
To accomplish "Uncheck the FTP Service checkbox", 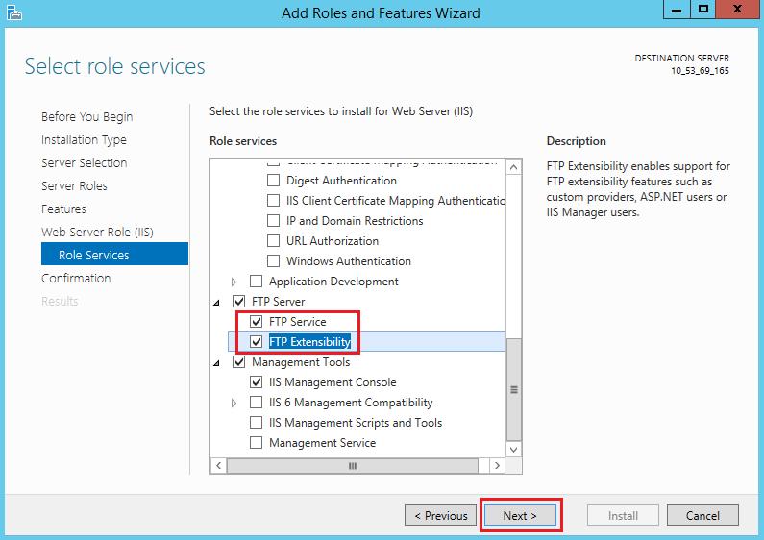I will point(257,322).
